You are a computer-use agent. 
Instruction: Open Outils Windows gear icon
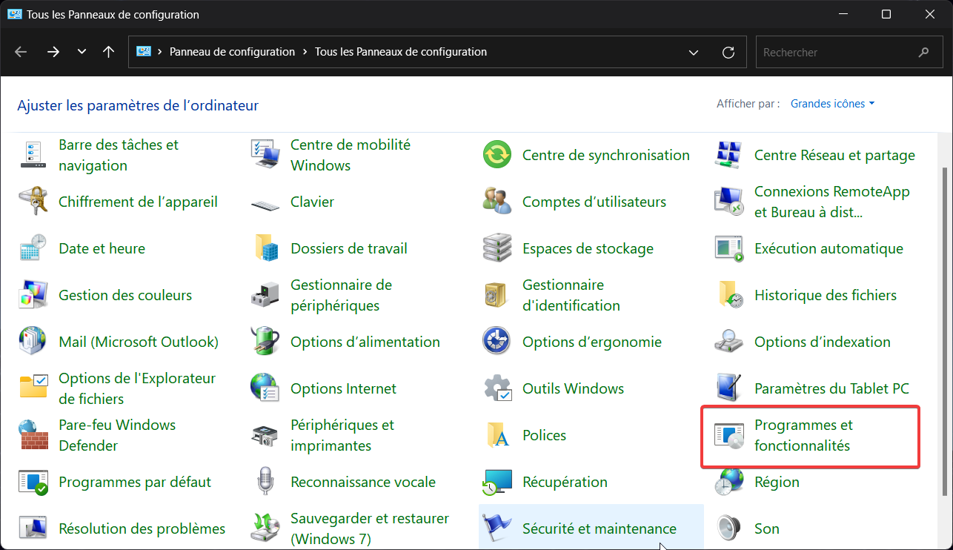(497, 388)
